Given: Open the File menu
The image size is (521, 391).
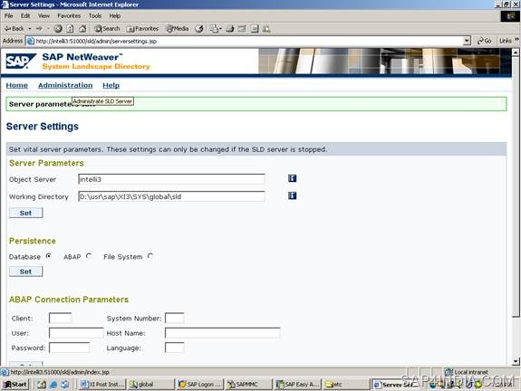Looking at the screenshot, I should point(9,16).
